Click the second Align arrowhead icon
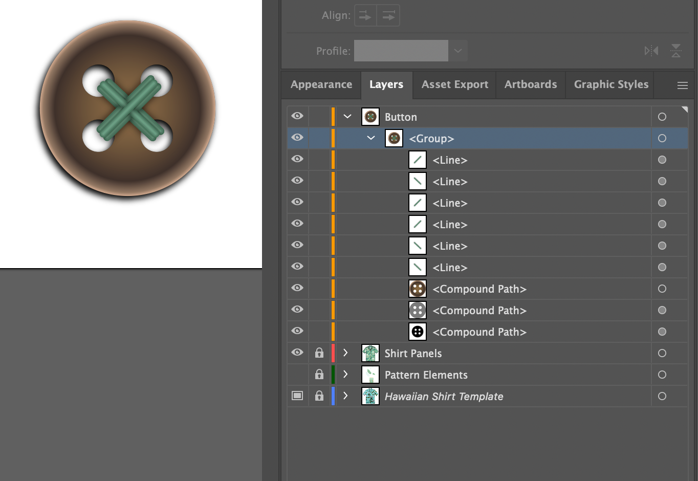Screen dimensions: 698x481 pos(388,15)
